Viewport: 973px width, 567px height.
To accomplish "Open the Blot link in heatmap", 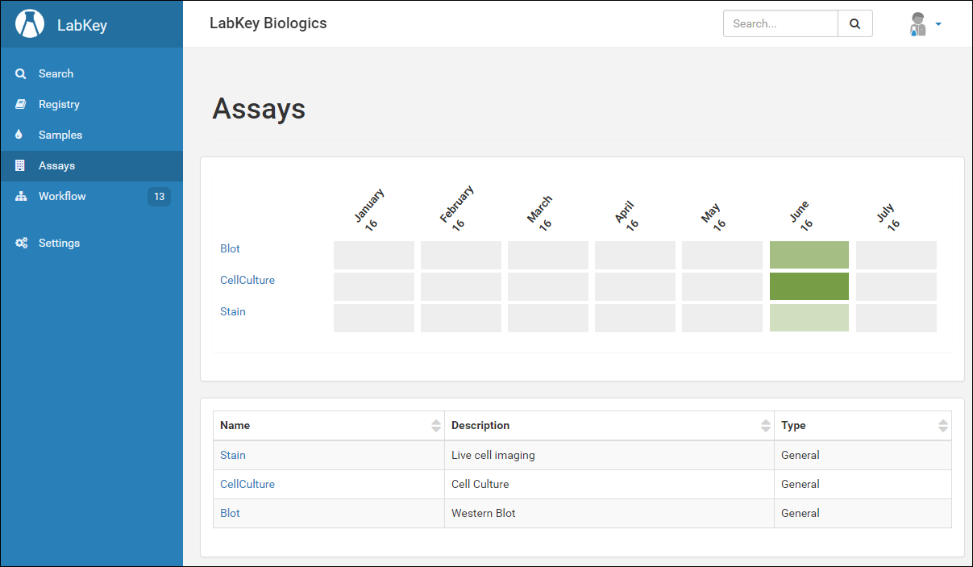I will pos(231,248).
